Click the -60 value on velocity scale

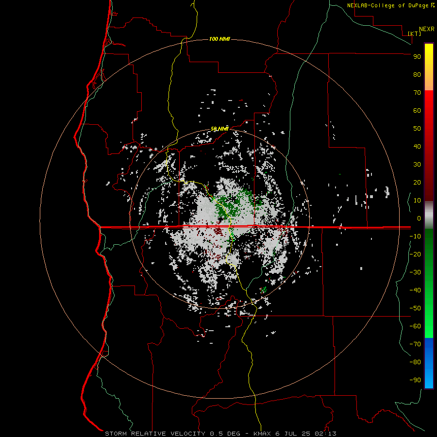(x=415, y=326)
